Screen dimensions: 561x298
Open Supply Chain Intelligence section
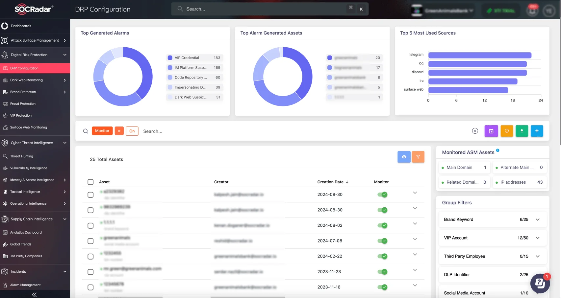pos(35,219)
